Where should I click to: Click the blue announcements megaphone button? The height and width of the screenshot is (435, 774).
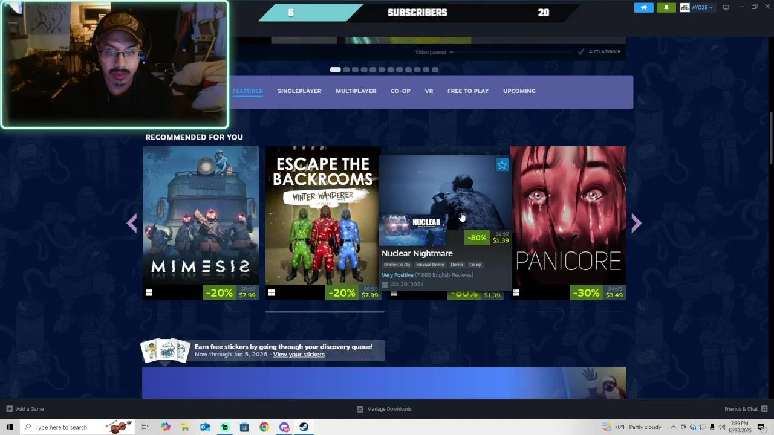pos(643,7)
